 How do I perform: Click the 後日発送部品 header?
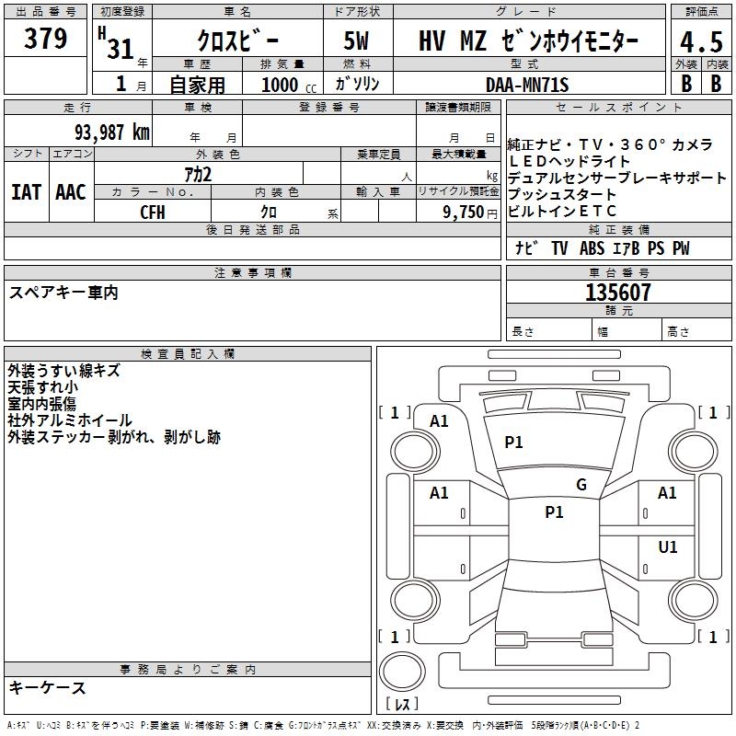pyautogui.click(x=252, y=229)
